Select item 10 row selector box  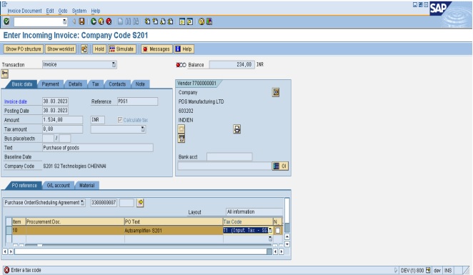[9, 231]
